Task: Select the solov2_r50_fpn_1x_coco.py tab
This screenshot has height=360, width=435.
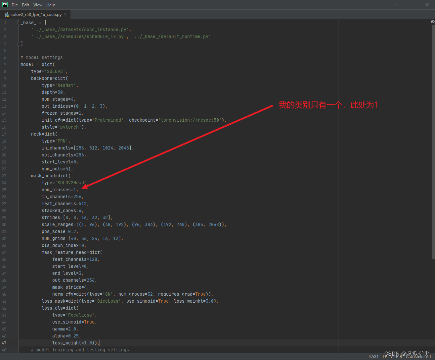Action: tap(36, 15)
